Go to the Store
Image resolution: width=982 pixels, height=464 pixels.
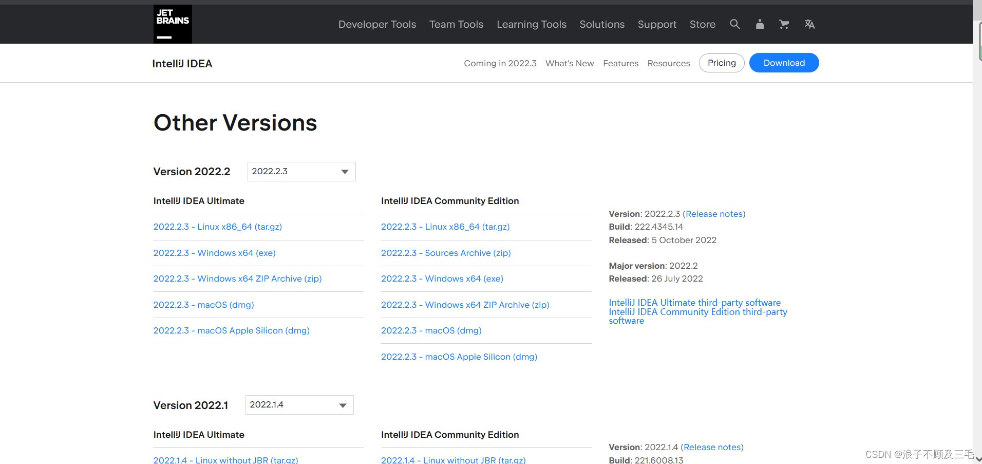702,24
